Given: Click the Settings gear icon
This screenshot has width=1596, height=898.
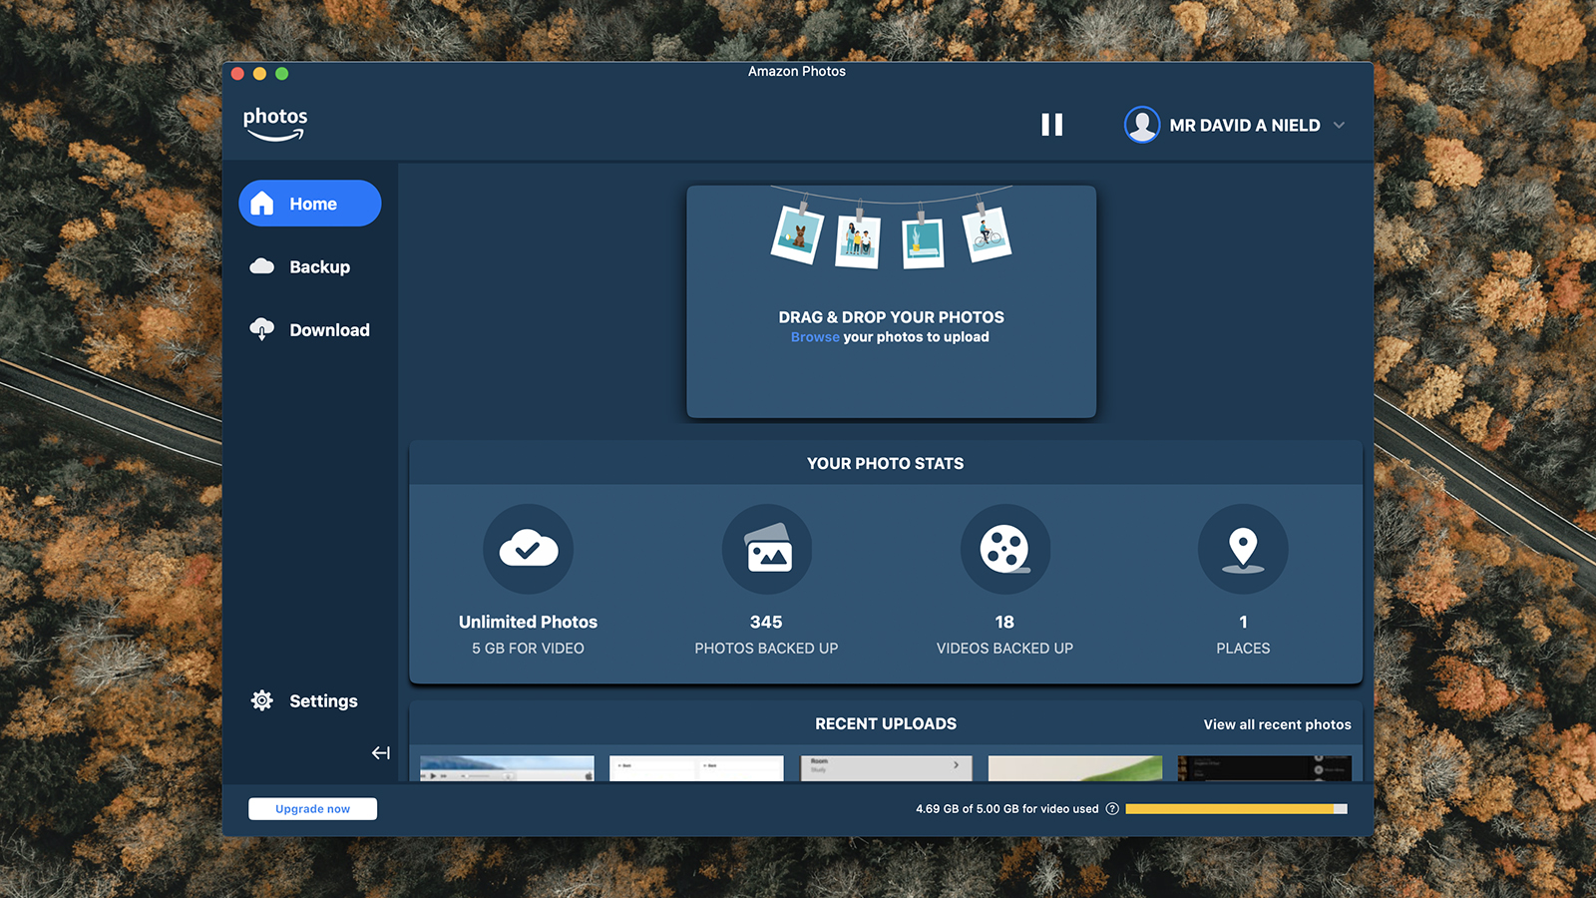Looking at the screenshot, I should [262, 700].
